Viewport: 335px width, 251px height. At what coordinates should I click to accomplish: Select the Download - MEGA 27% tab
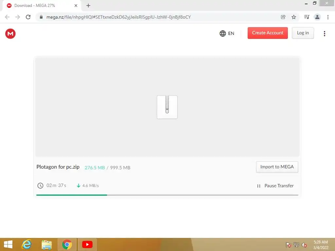(42, 6)
